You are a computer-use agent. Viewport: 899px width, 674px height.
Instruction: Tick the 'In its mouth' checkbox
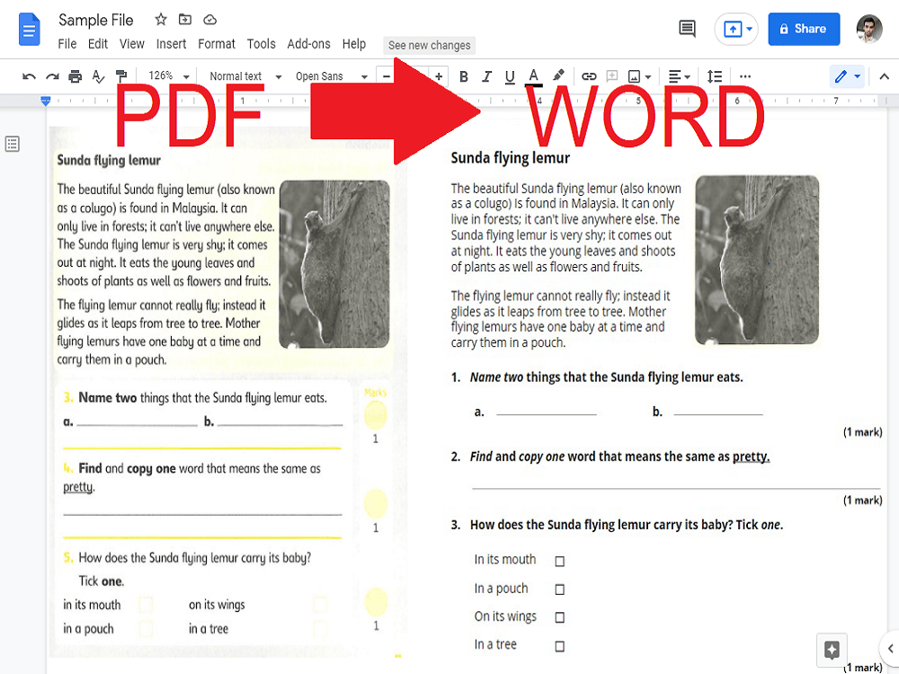(x=559, y=561)
